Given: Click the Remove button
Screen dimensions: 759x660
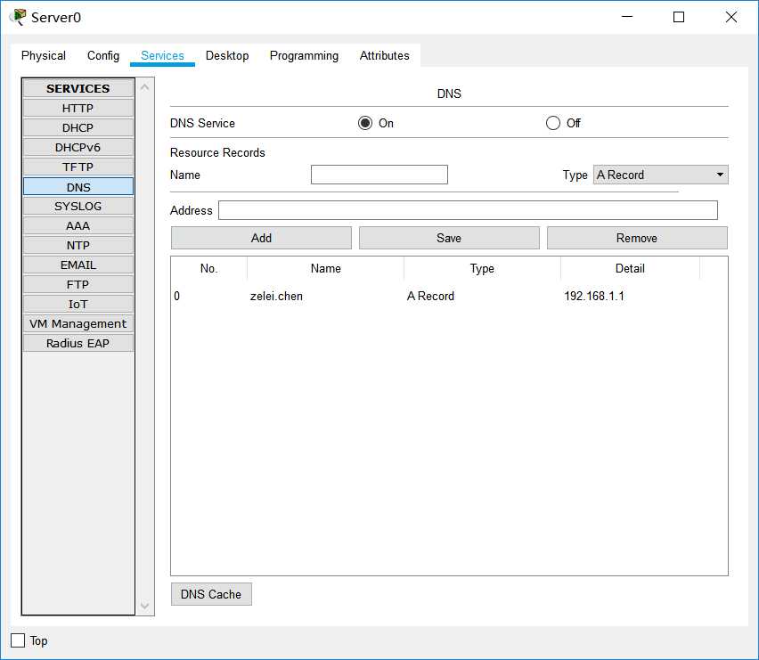Looking at the screenshot, I should [637, 238].
